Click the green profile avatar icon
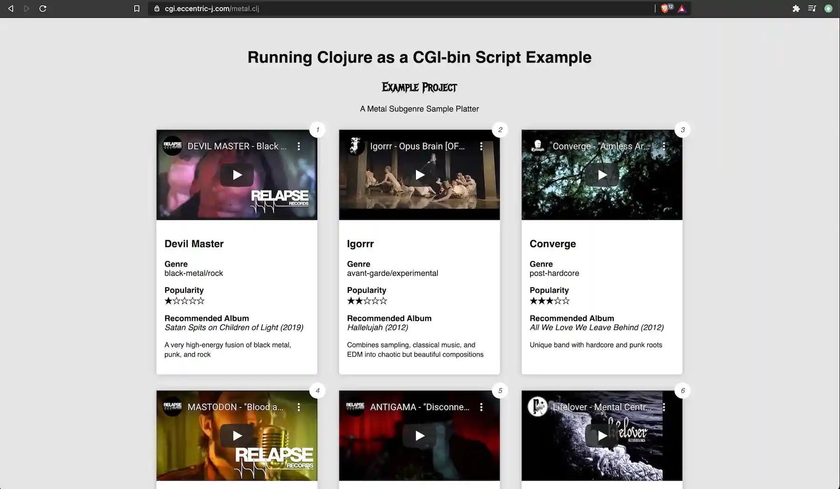The image size is (840, 489). 828,8
